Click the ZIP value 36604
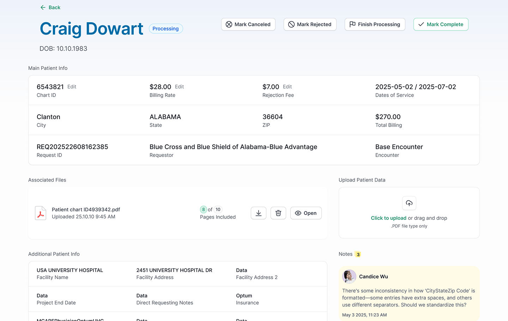508x321 pixels. point(273,117)
